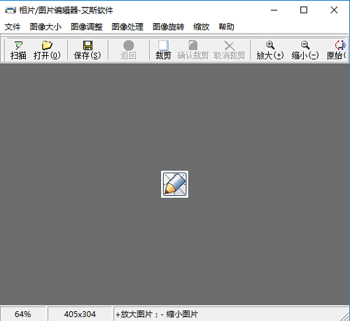This screenshot has width=350, height=321.
Task: Click the app icon in title bar
Action: tap(10, 10)
